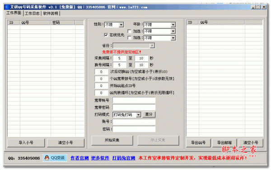Toggle the 在线优先 checkbox

point(106,35)
